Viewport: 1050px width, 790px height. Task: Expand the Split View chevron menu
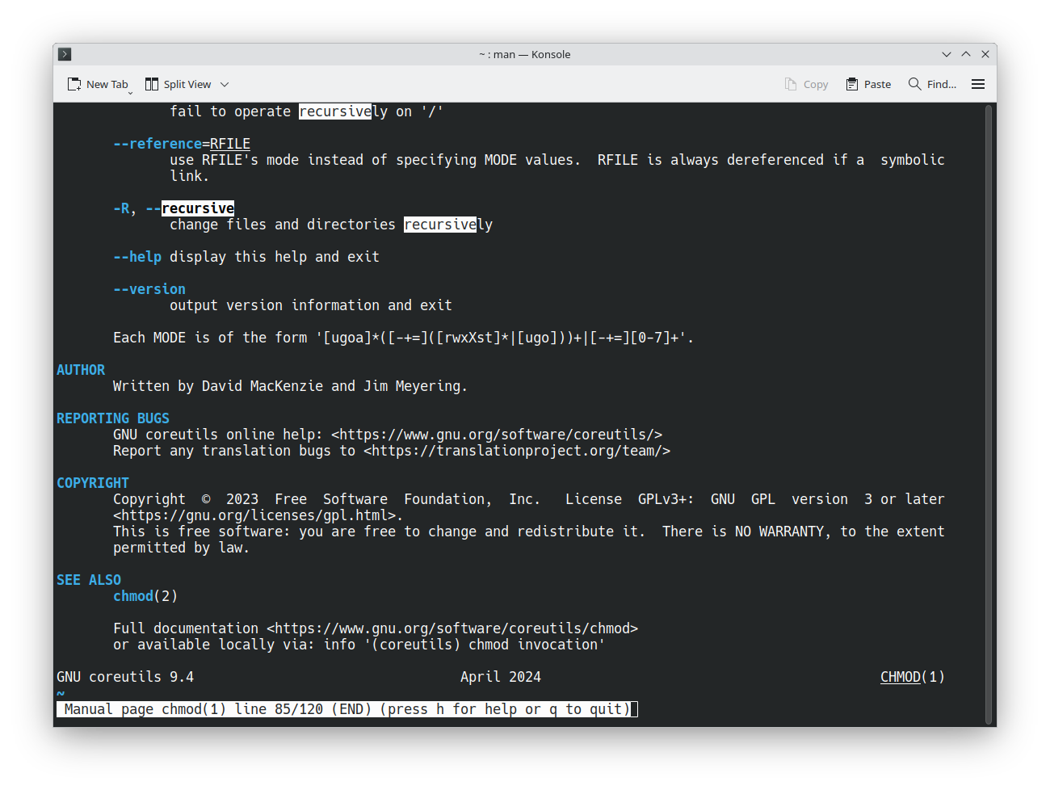(x=225, y=84)
